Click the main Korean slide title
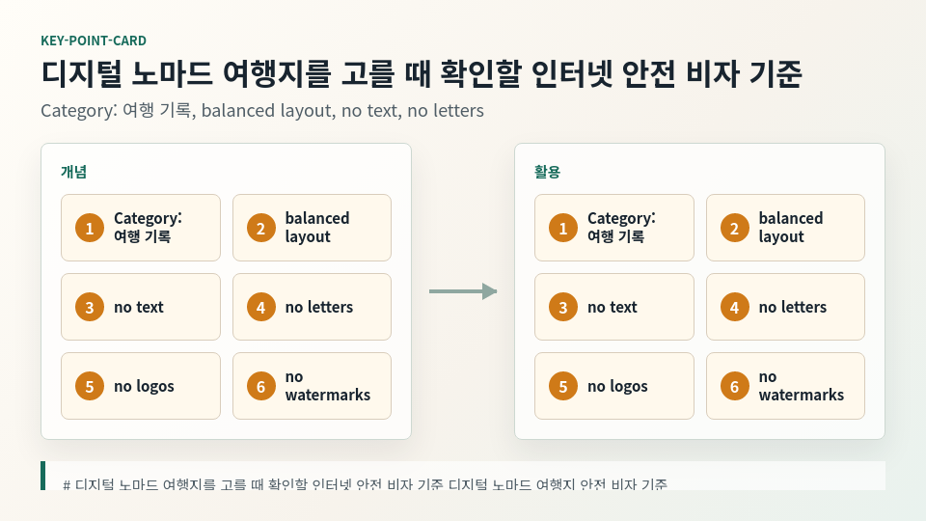This screenshot has width=926, height=521. click(x=422, y=74)
